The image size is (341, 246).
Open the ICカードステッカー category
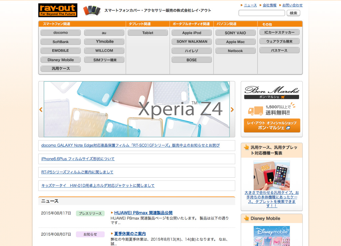(279, 32)
